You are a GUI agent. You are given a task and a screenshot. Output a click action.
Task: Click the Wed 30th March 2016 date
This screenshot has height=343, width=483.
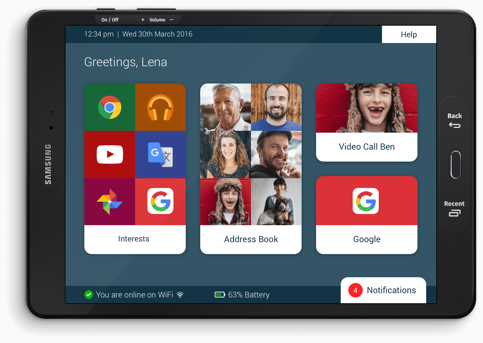(x=157, y=34)
